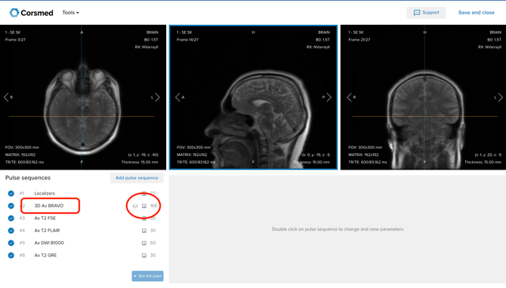Click image icon on 3D Ax BRAVO row
Image resolution: width=506 pixels, height=288 pixels.
click(x=144, y=206)
